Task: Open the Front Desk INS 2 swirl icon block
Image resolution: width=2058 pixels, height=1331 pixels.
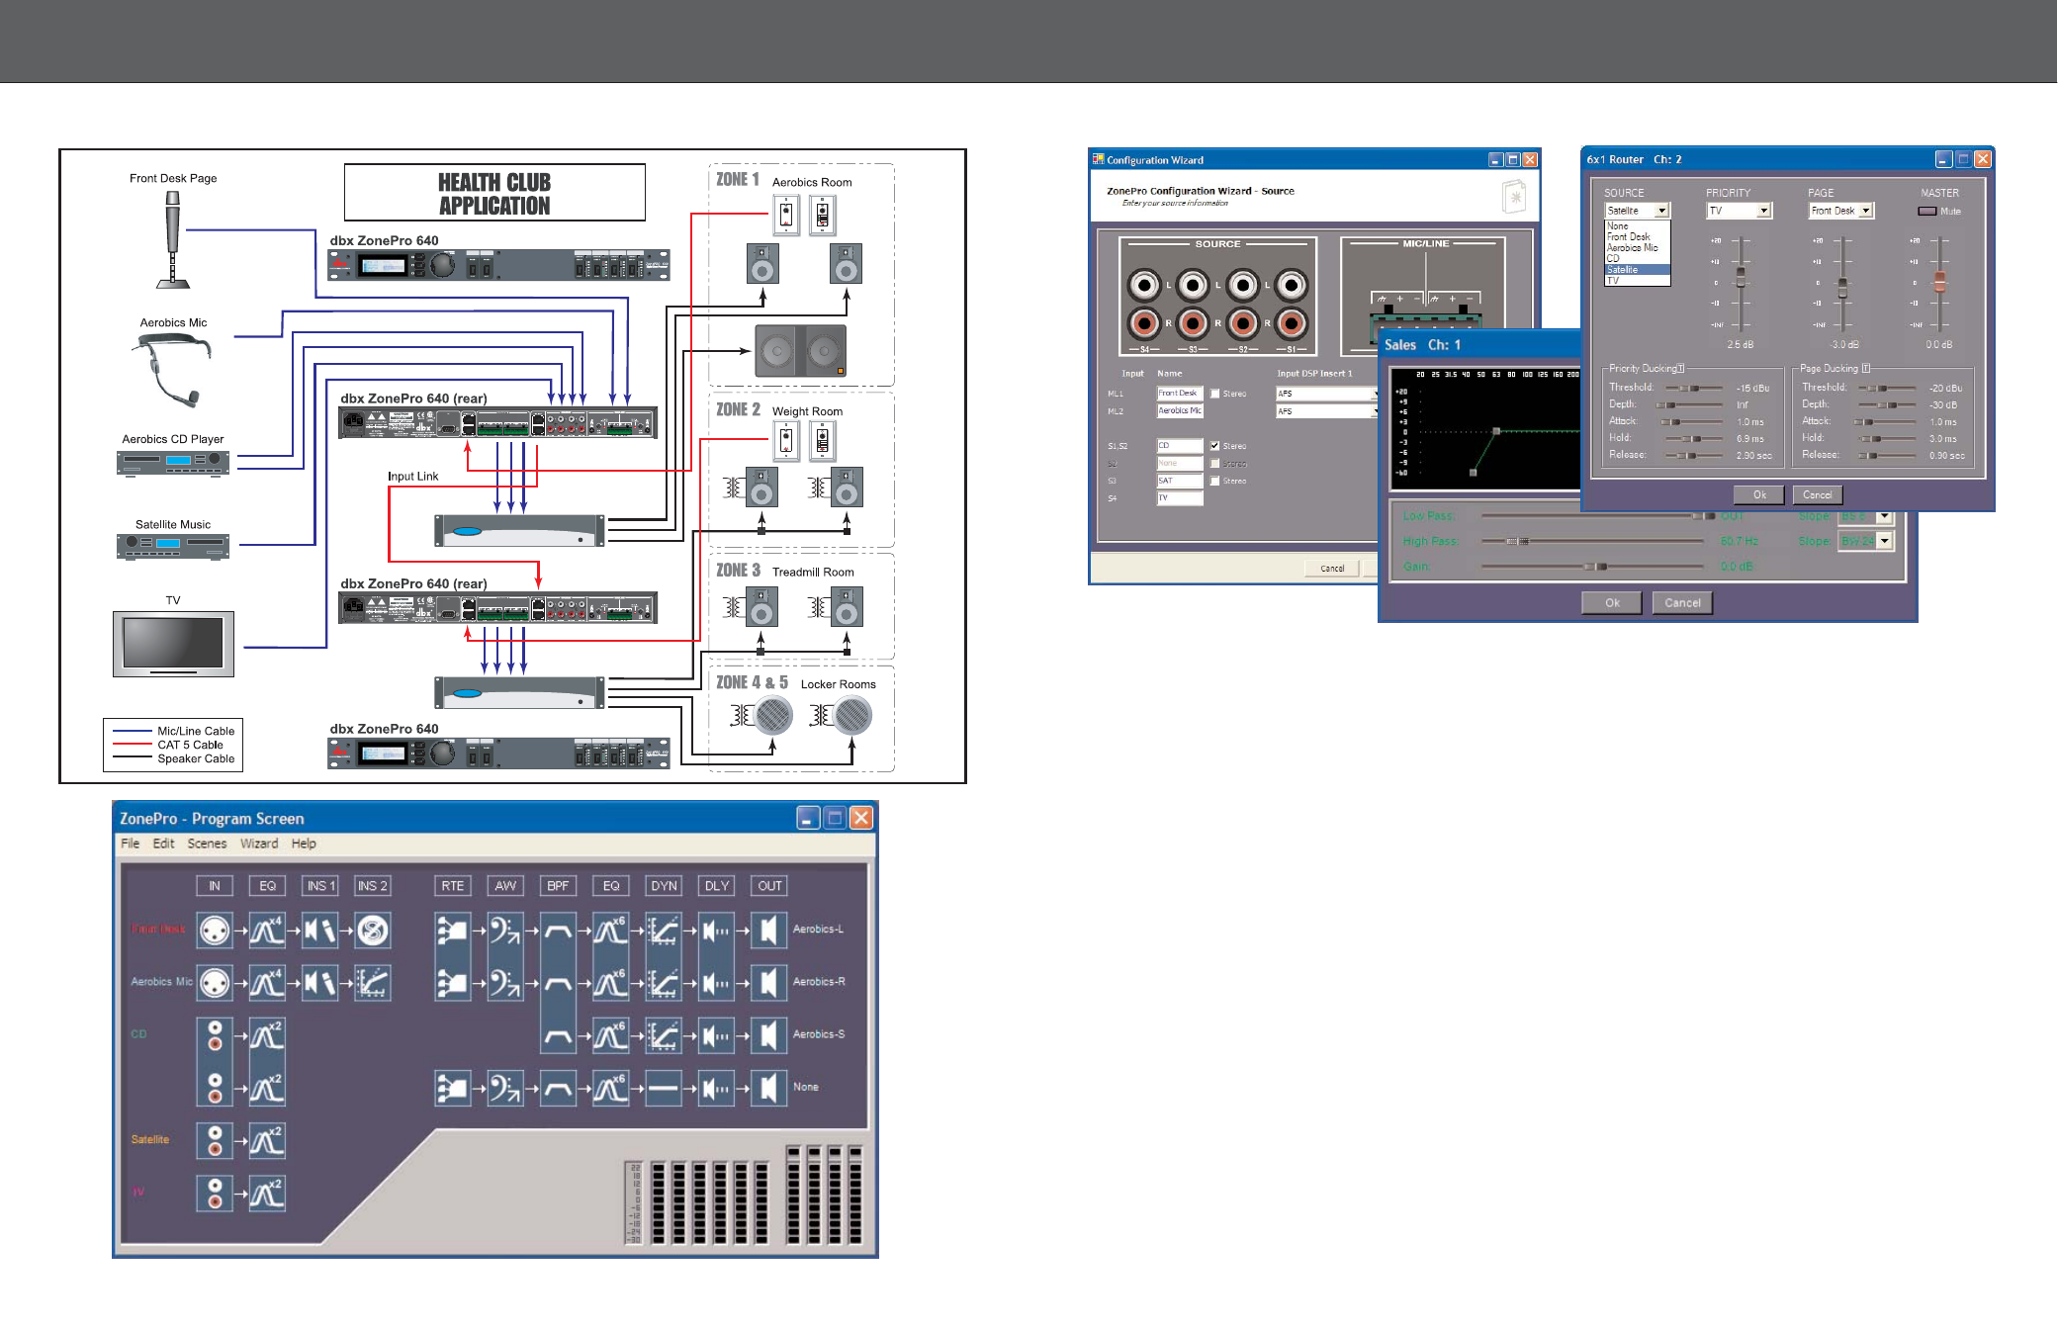Action: (373, 930)
